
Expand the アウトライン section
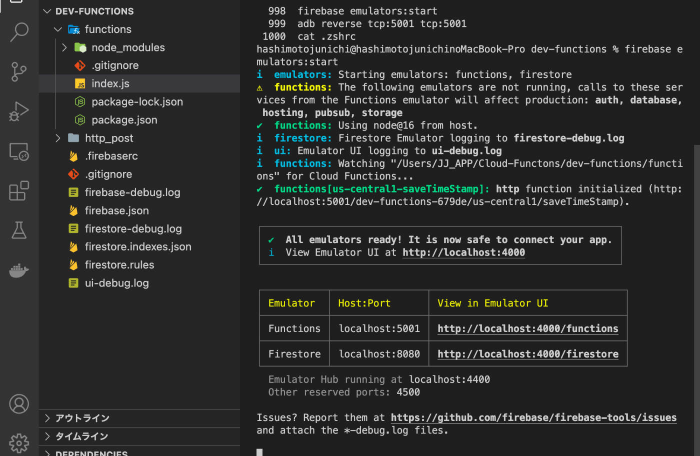[47, 418]
